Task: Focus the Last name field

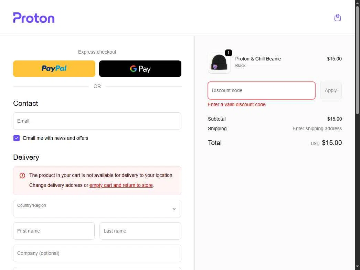Action: (x=140, y=231)
